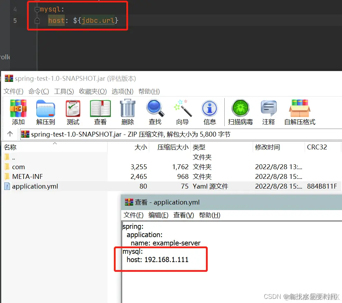The height and width of the screenshot is (303, 342).
Task: Click the Find (查找) magnifier icon
Action: click(x=155, y=108)
